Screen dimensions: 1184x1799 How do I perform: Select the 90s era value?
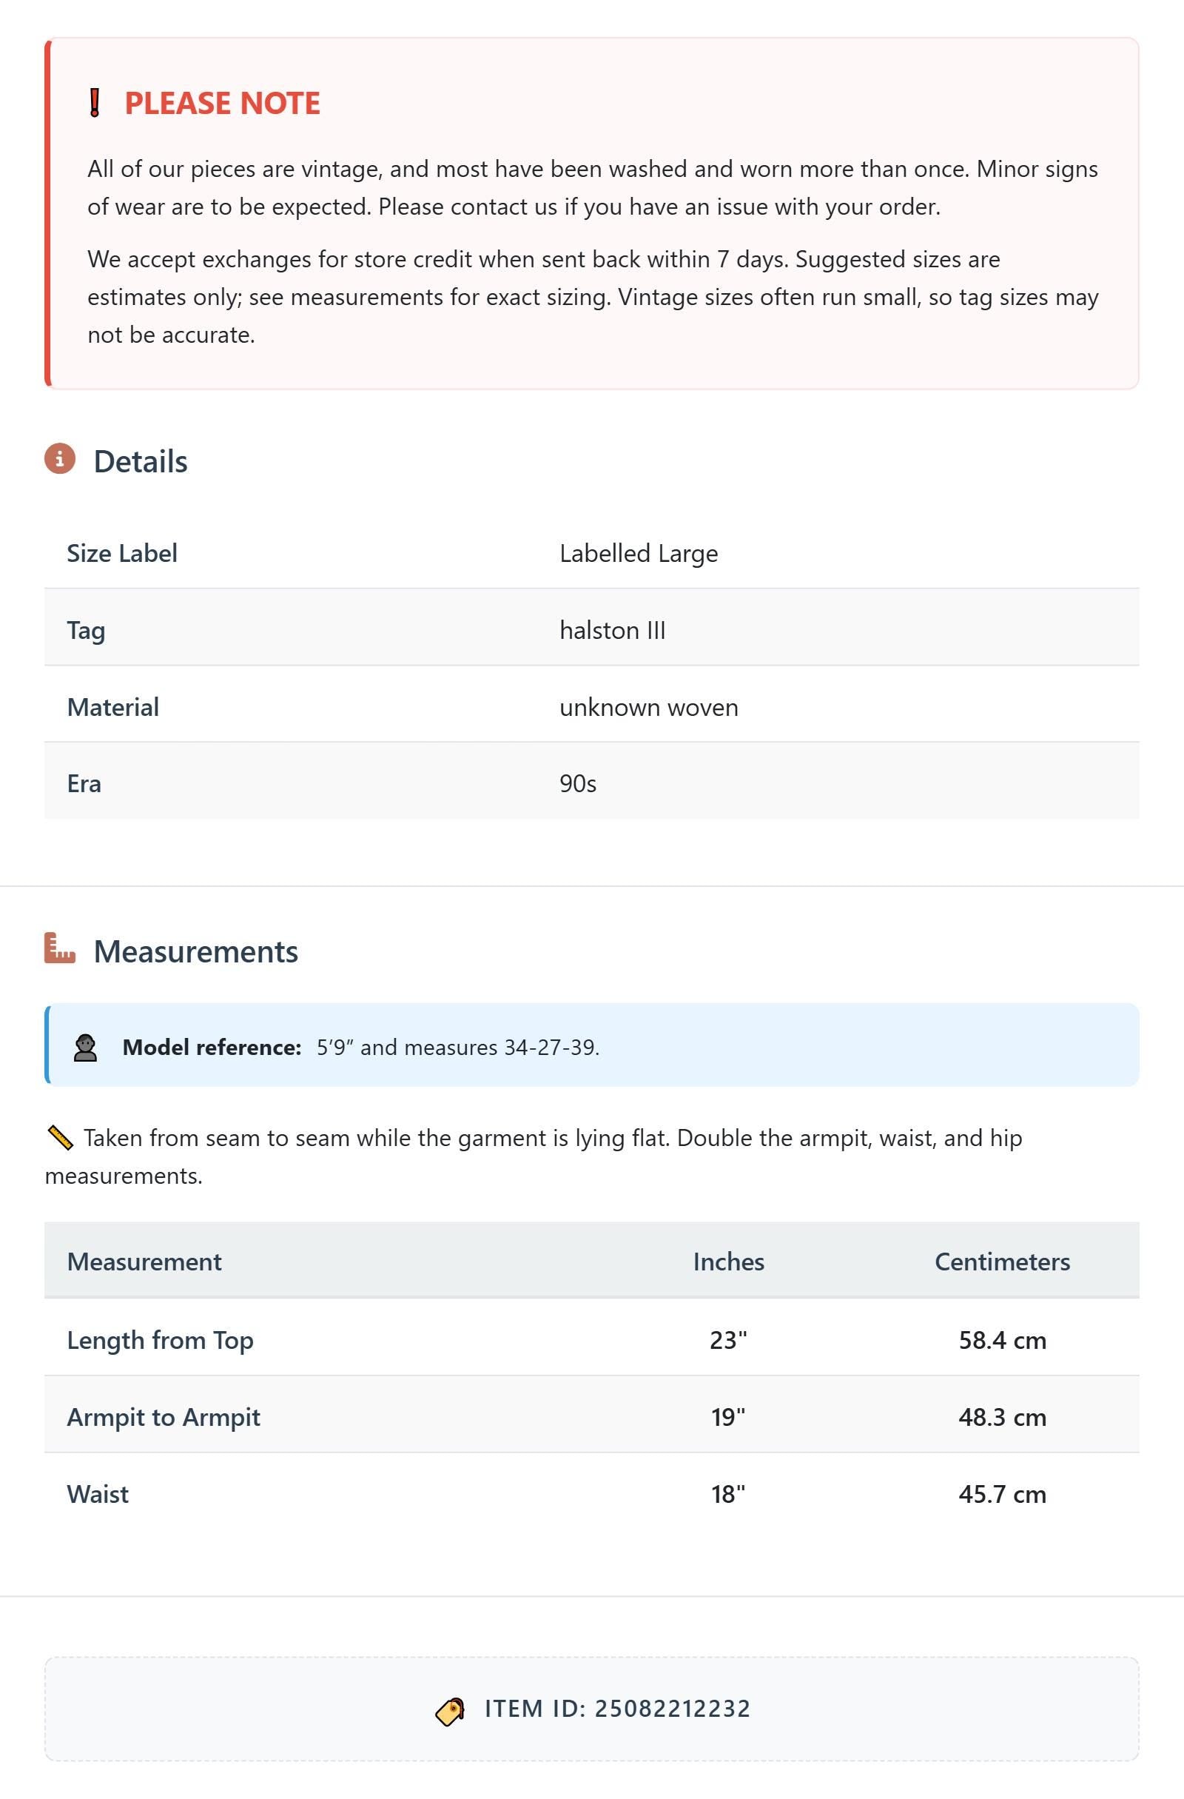click(578, 783)
